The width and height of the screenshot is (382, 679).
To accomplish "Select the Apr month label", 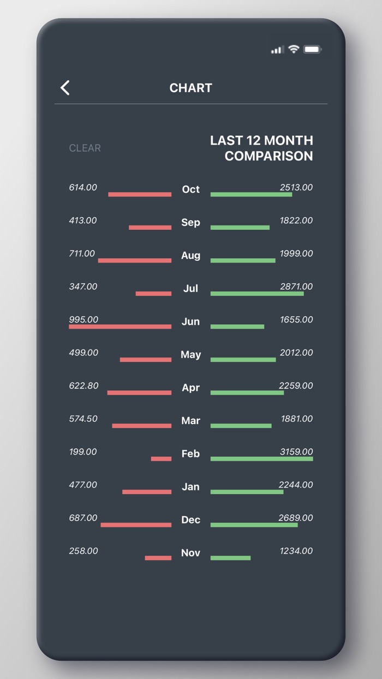I will (x=190, y=388).
